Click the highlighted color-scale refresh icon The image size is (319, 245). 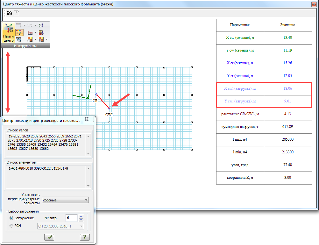point(19,32)
